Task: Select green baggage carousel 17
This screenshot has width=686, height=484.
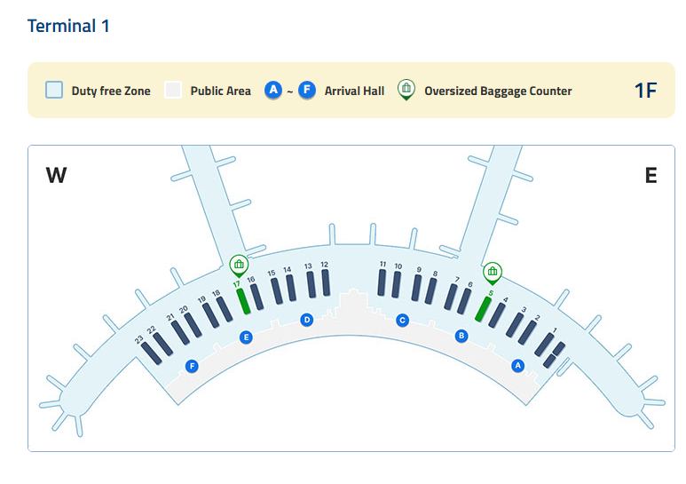Action: [x=243, y=300]
